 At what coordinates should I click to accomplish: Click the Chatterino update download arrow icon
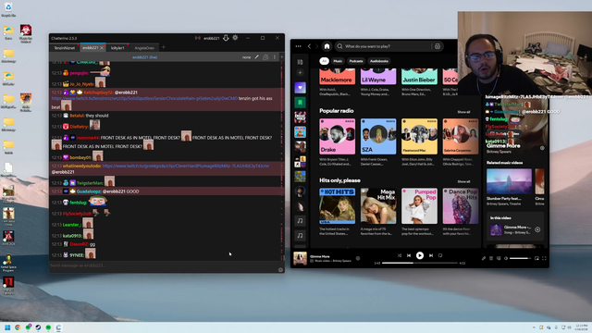click(226, 38)
